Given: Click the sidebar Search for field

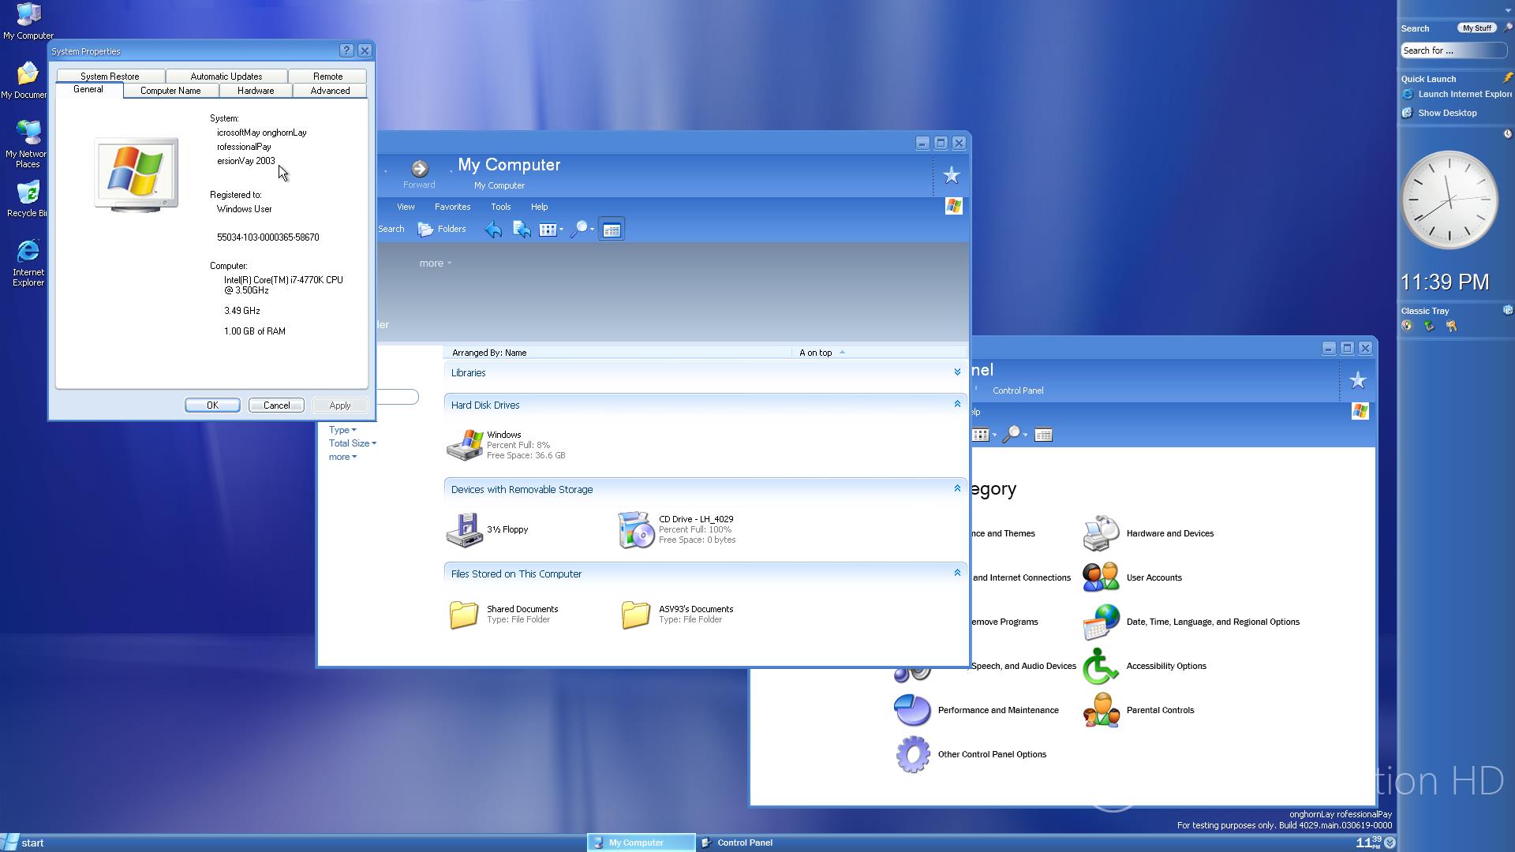Looking at the screenshot, I should [x=1452, y=50].
